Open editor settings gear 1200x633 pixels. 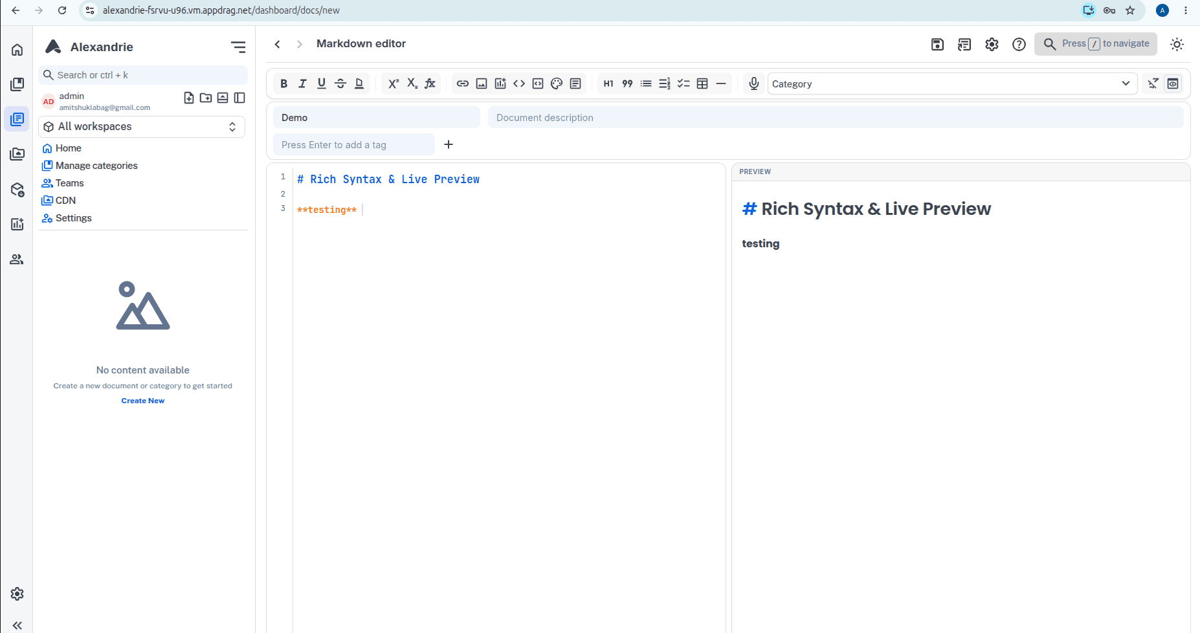[992, 44]
